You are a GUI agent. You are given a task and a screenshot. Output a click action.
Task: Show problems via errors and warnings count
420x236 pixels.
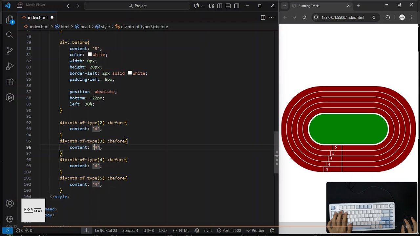[24, 230]
